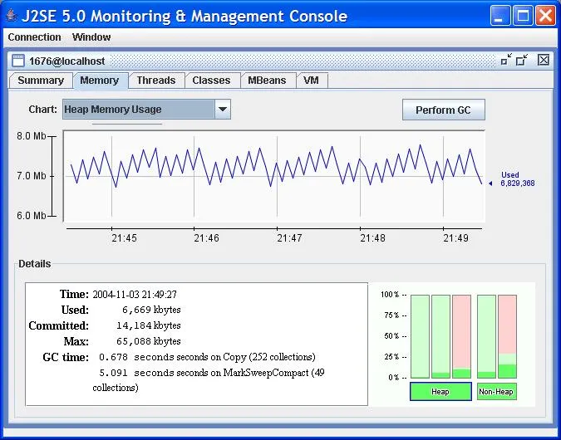Click the Committed value 14,184 kbytes
Image resolution: width=561 pixels, height=440 pixels.
[x=149, y=325]
